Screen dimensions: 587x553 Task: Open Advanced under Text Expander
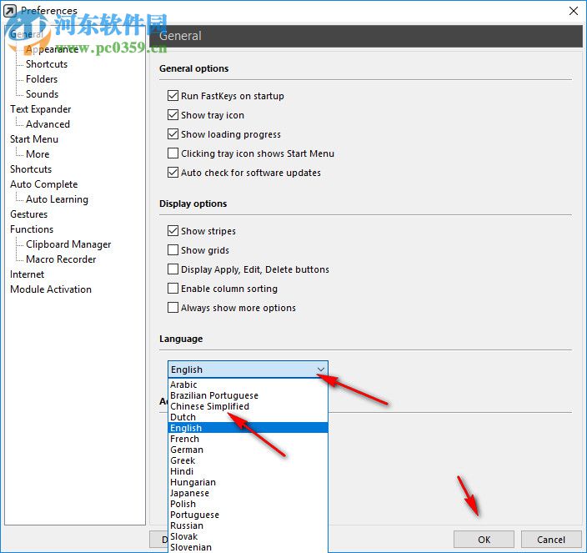pos(48,124)
